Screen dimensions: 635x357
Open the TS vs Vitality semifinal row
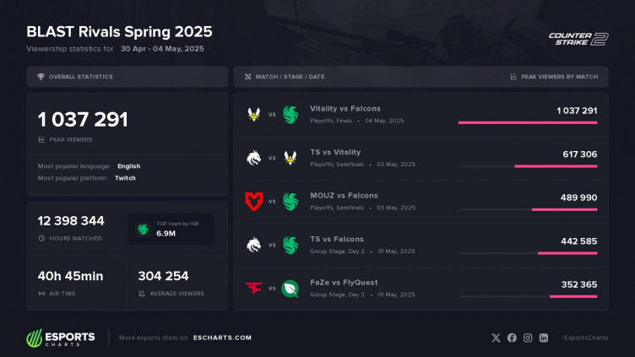click(x=421, y=159)
